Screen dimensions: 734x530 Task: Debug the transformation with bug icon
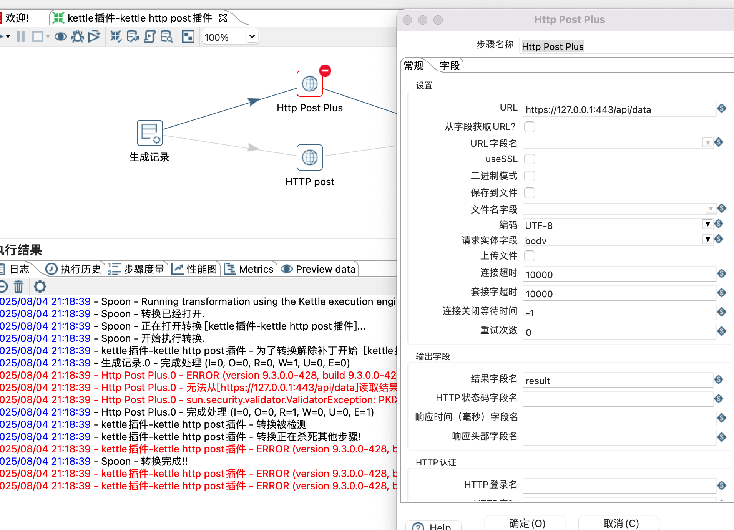coord(78,37)
